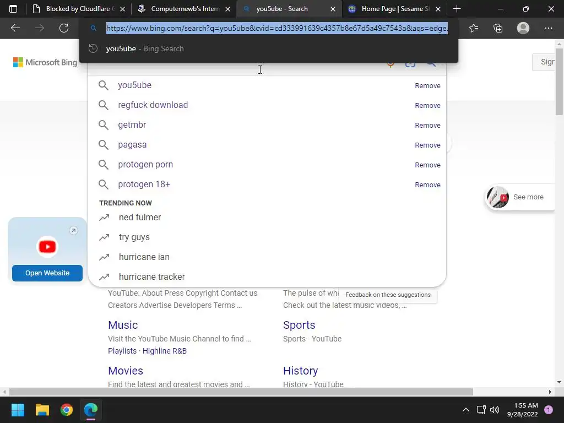564x423 pixels.
Task: Open the Windows Start menu
Action: pyautogui.click(x=18, y=410)
